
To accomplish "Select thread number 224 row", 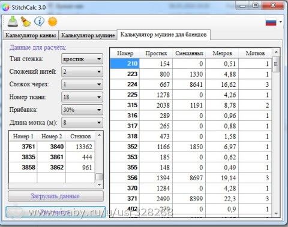I will pyautogui.click(x=191, y=84).
